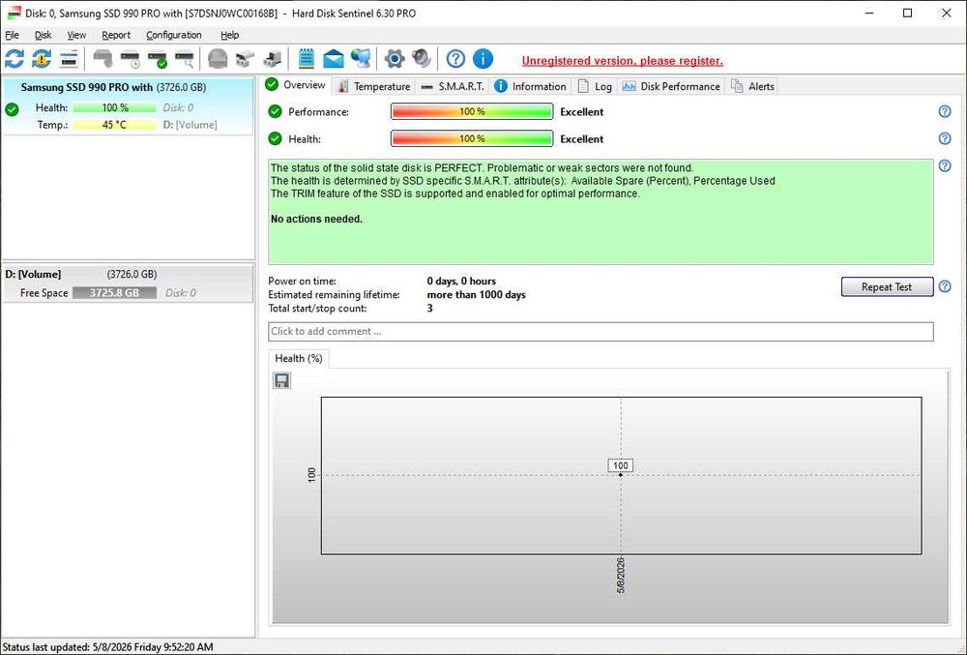Click the gray dome-shaped toolbar icon
Screen dimensions: 967x655
[x=218, y=59]
